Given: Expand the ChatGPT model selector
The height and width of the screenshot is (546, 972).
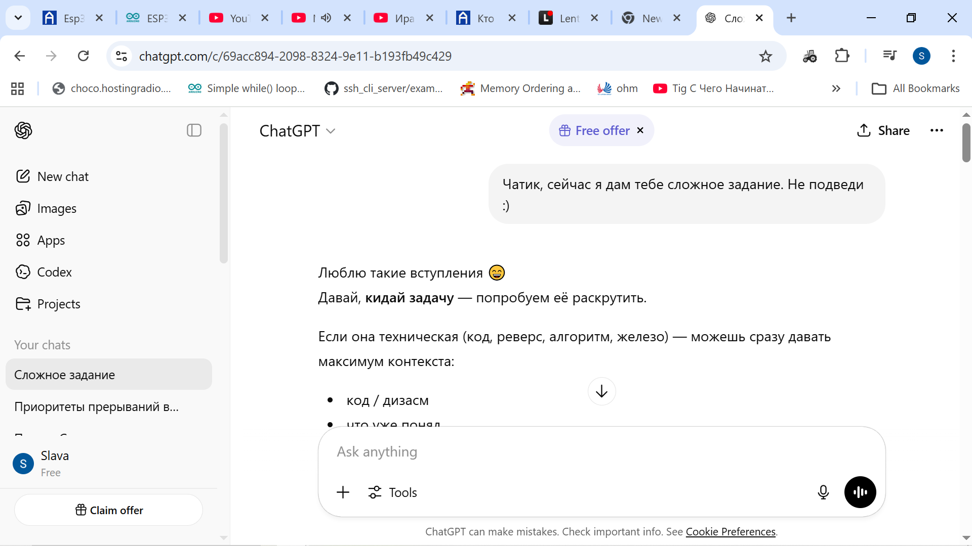Looking at the screenshot, I should pos(297,131).
